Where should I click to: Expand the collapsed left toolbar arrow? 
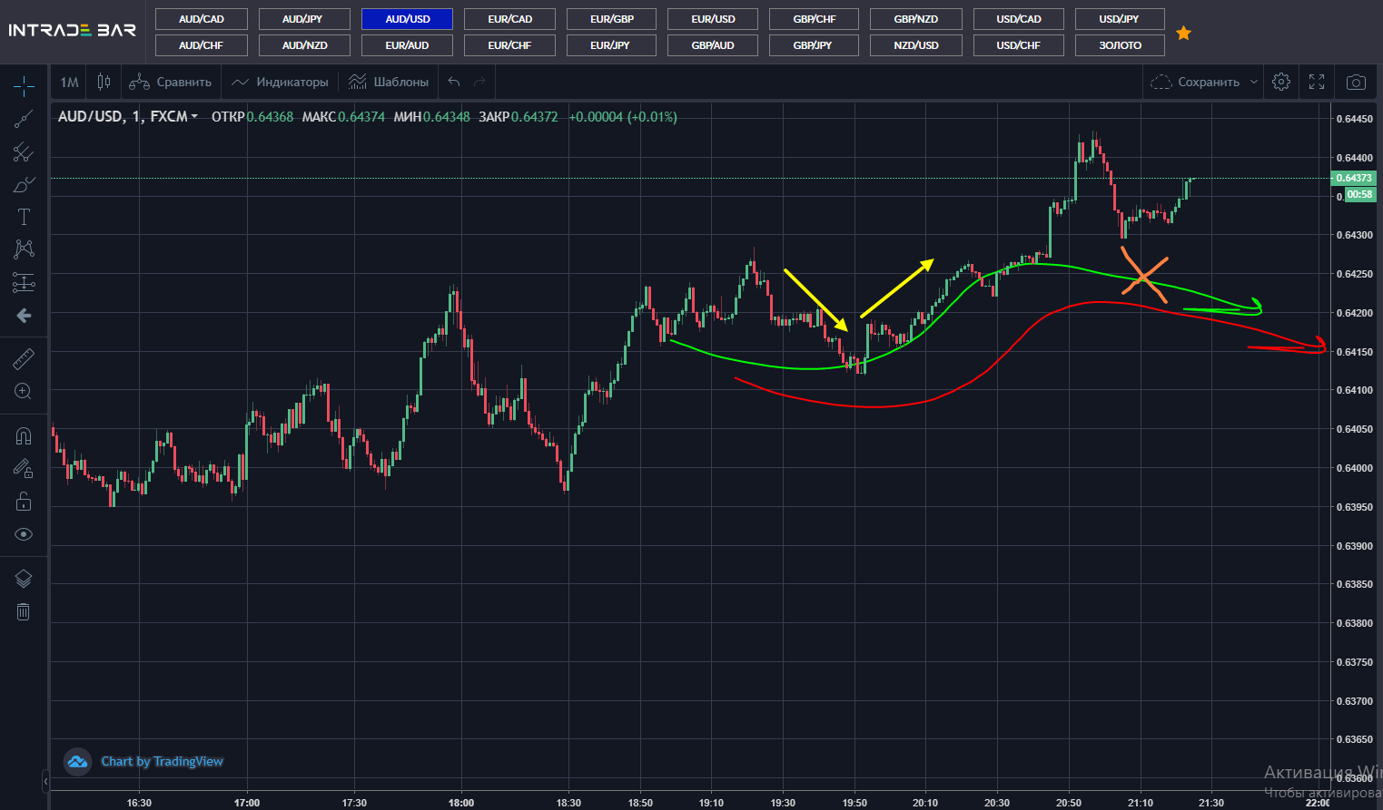[45, 781]
